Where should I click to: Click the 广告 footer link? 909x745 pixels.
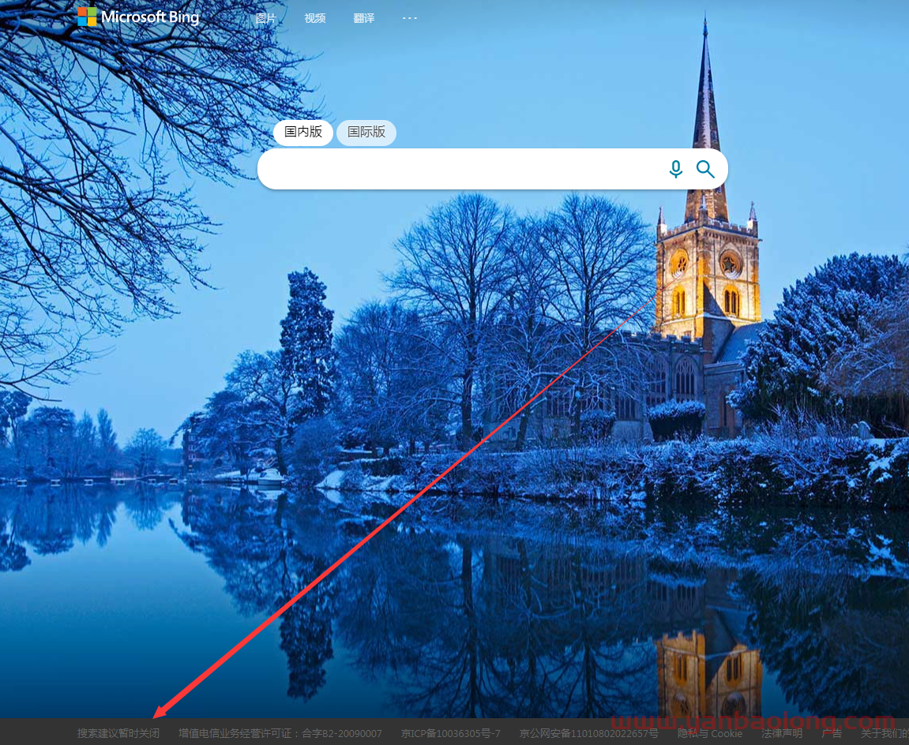click(832, 733)
